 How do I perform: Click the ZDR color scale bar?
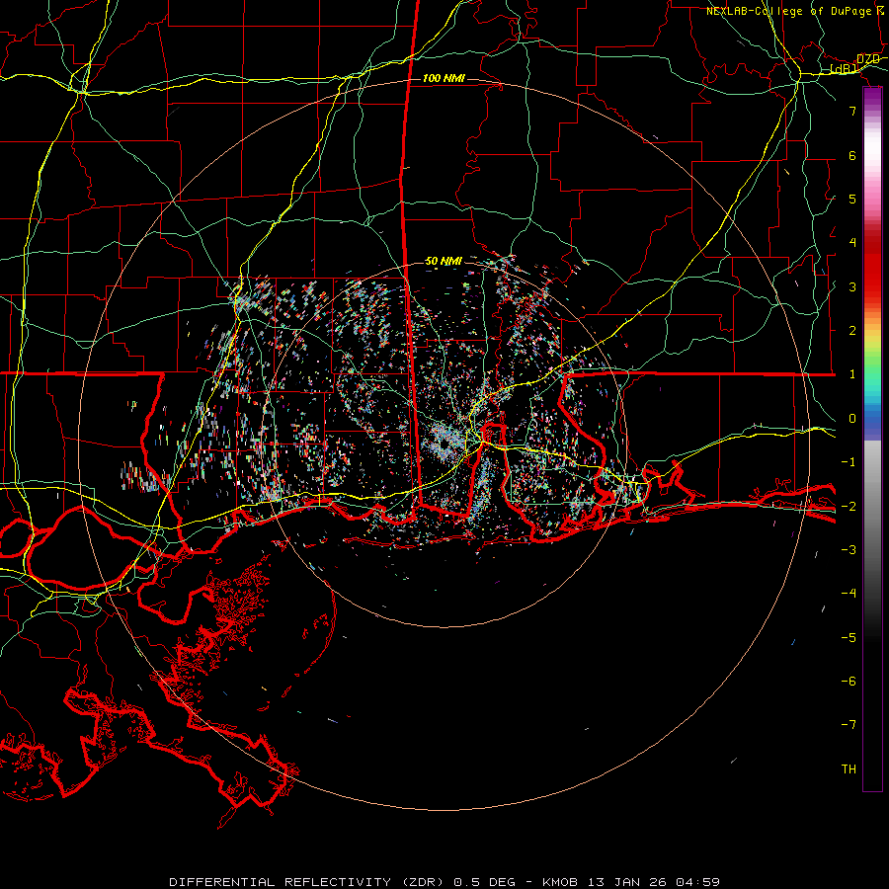point(872,439)
